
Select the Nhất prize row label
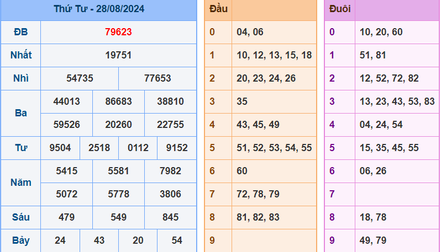click(21, 55)
